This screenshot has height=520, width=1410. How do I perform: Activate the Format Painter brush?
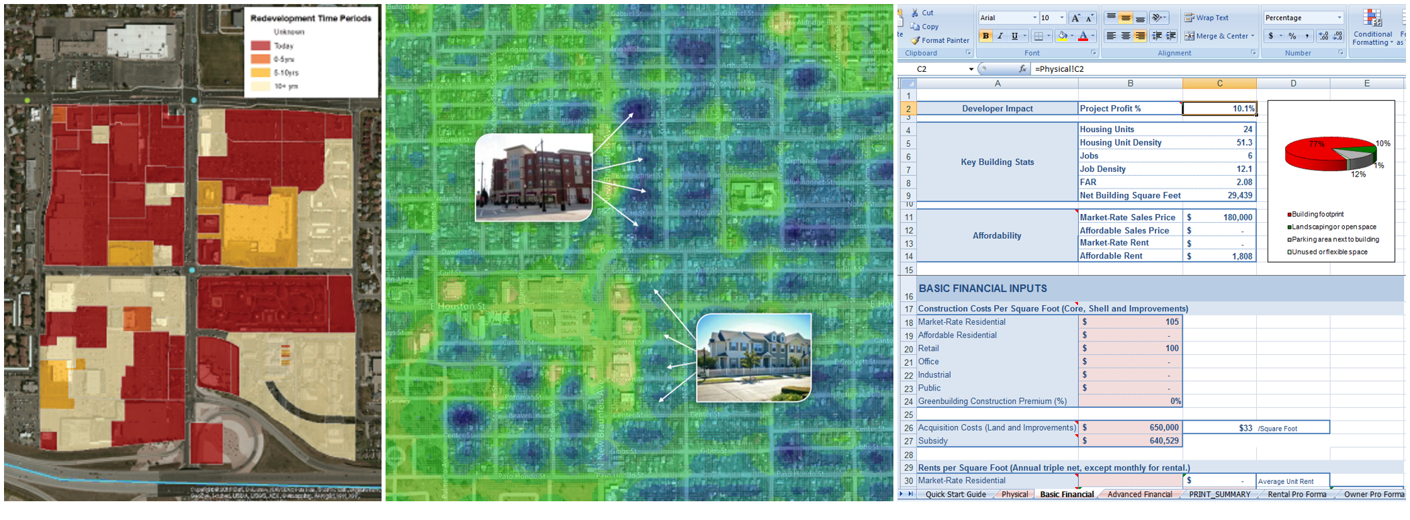click(915, 40)
